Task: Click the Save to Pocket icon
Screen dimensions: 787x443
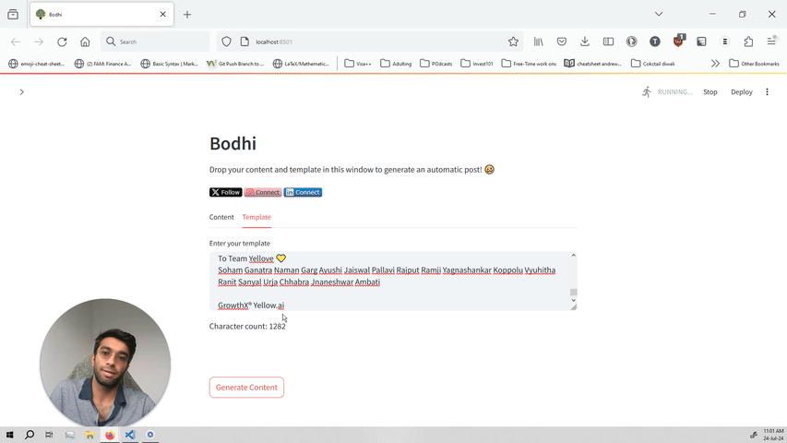Action: pos(561,42)
